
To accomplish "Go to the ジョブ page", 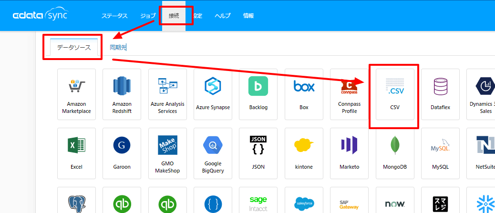I will tap(148, 16).
